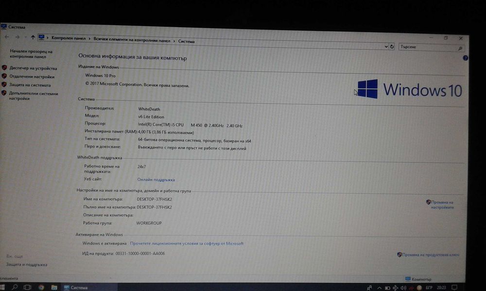Go up one level with up arrow

[33, 37]
